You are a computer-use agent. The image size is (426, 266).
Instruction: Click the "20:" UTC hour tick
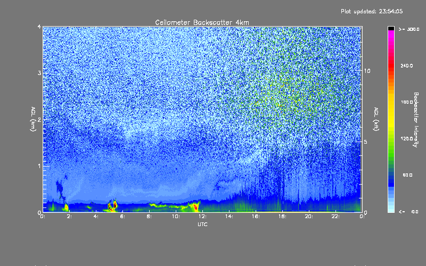pos(309,217)
